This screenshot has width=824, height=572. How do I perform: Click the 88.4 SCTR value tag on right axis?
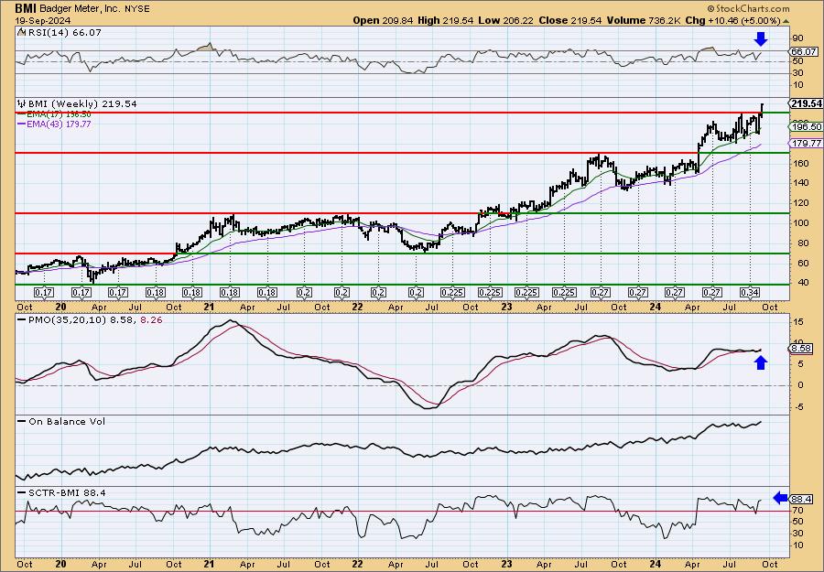click(802, 499)
